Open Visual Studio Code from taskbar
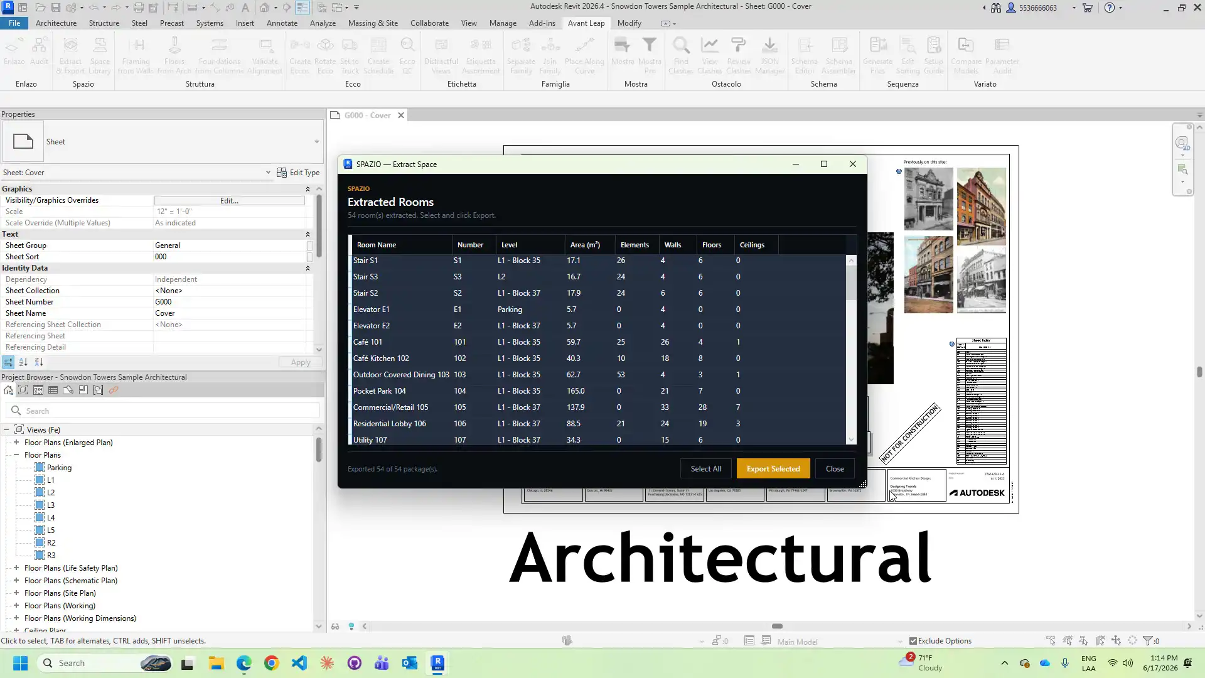Image resolution: width=1205 pixels, height=678 pixels. (299, 663)
